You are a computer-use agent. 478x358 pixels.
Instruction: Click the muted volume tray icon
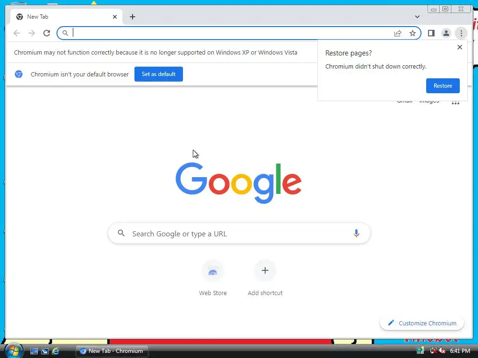[443, 351]
